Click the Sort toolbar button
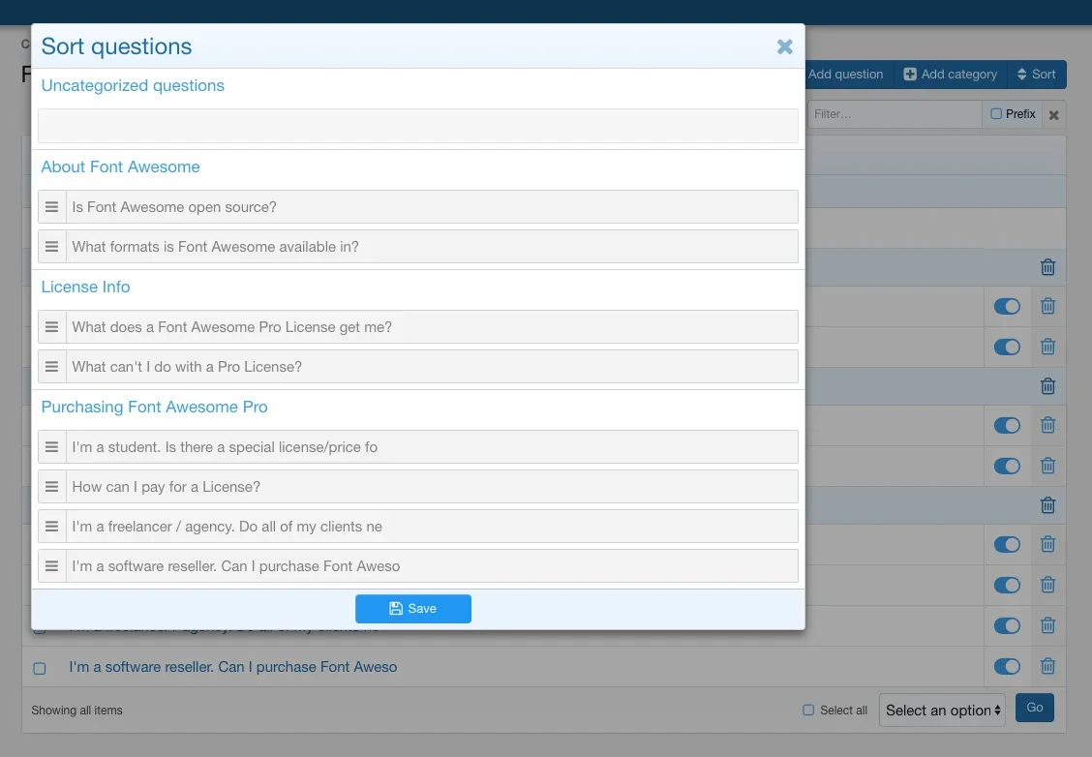The width and height of the screenshot is (1092, 757). click(x=1036, y=75)
